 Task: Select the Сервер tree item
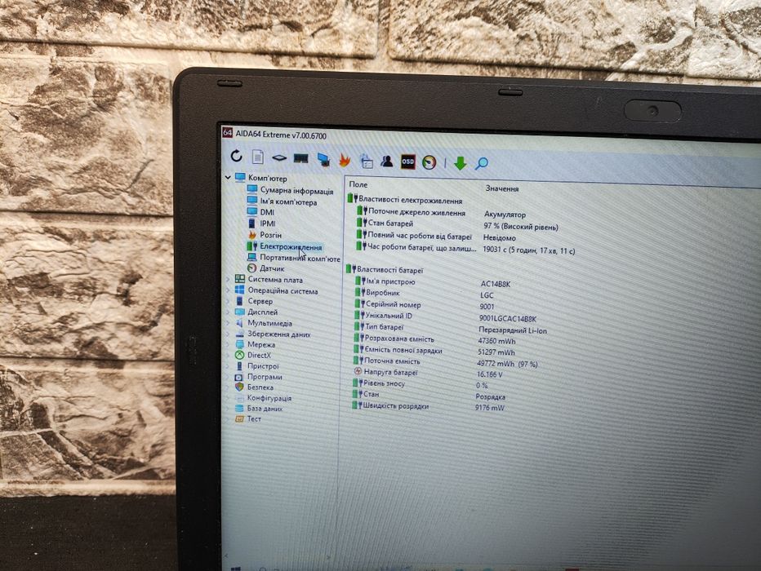pos(260,301)
